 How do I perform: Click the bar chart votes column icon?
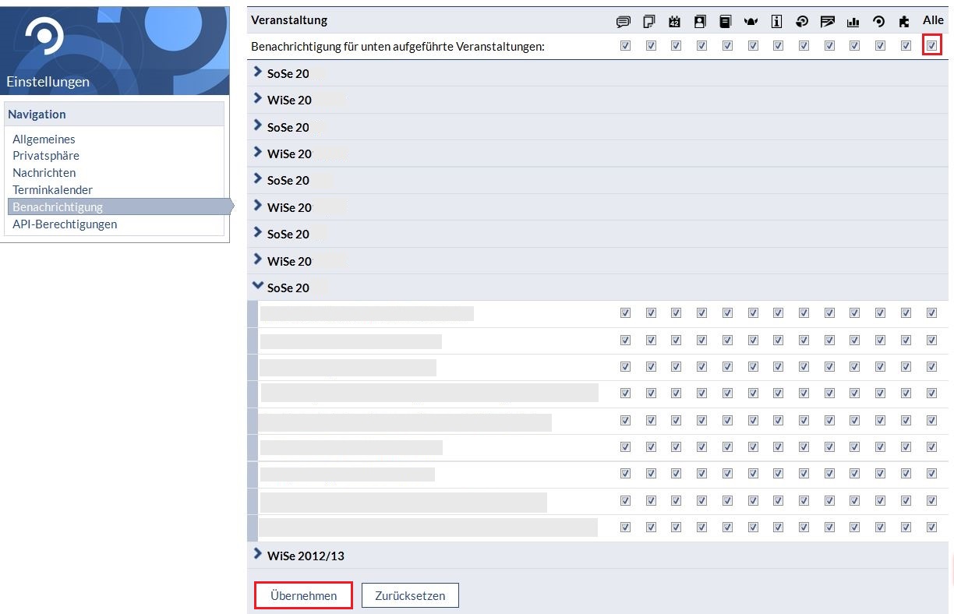pyautogui.click(x=853, y=22)
